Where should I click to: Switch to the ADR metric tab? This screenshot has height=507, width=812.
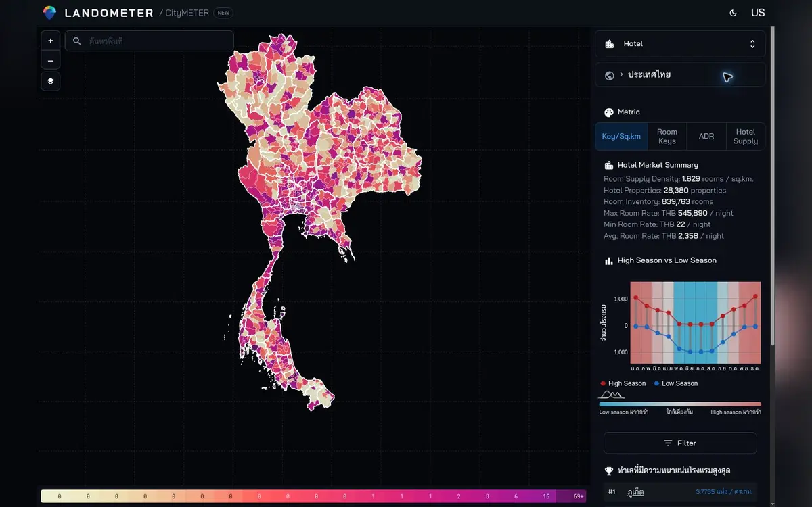pos(706,137)
